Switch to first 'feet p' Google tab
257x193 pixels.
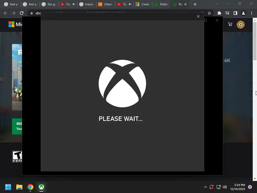12,4
